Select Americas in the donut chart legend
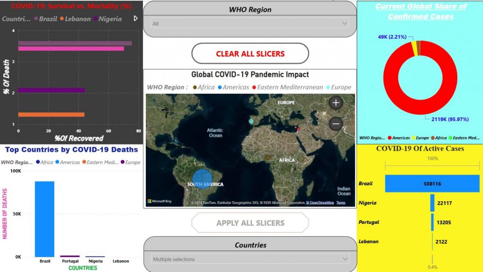The height and width of the screenshot is (272, 483). [x=399, y=138]
